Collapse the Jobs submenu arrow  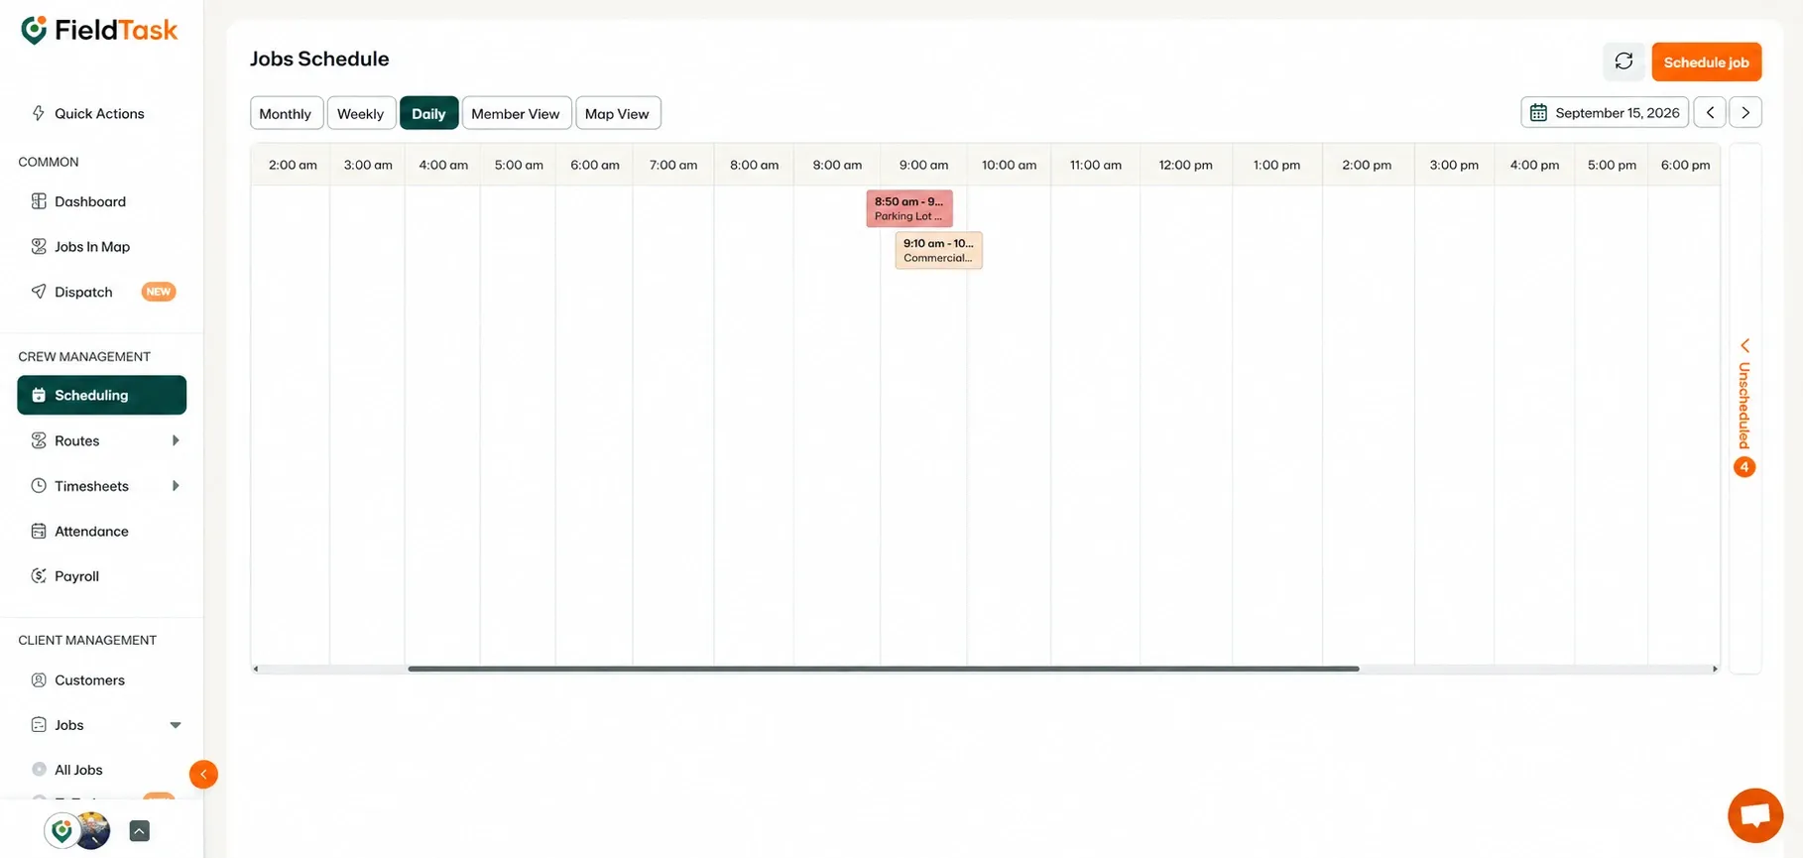click(x=176, y=725)
